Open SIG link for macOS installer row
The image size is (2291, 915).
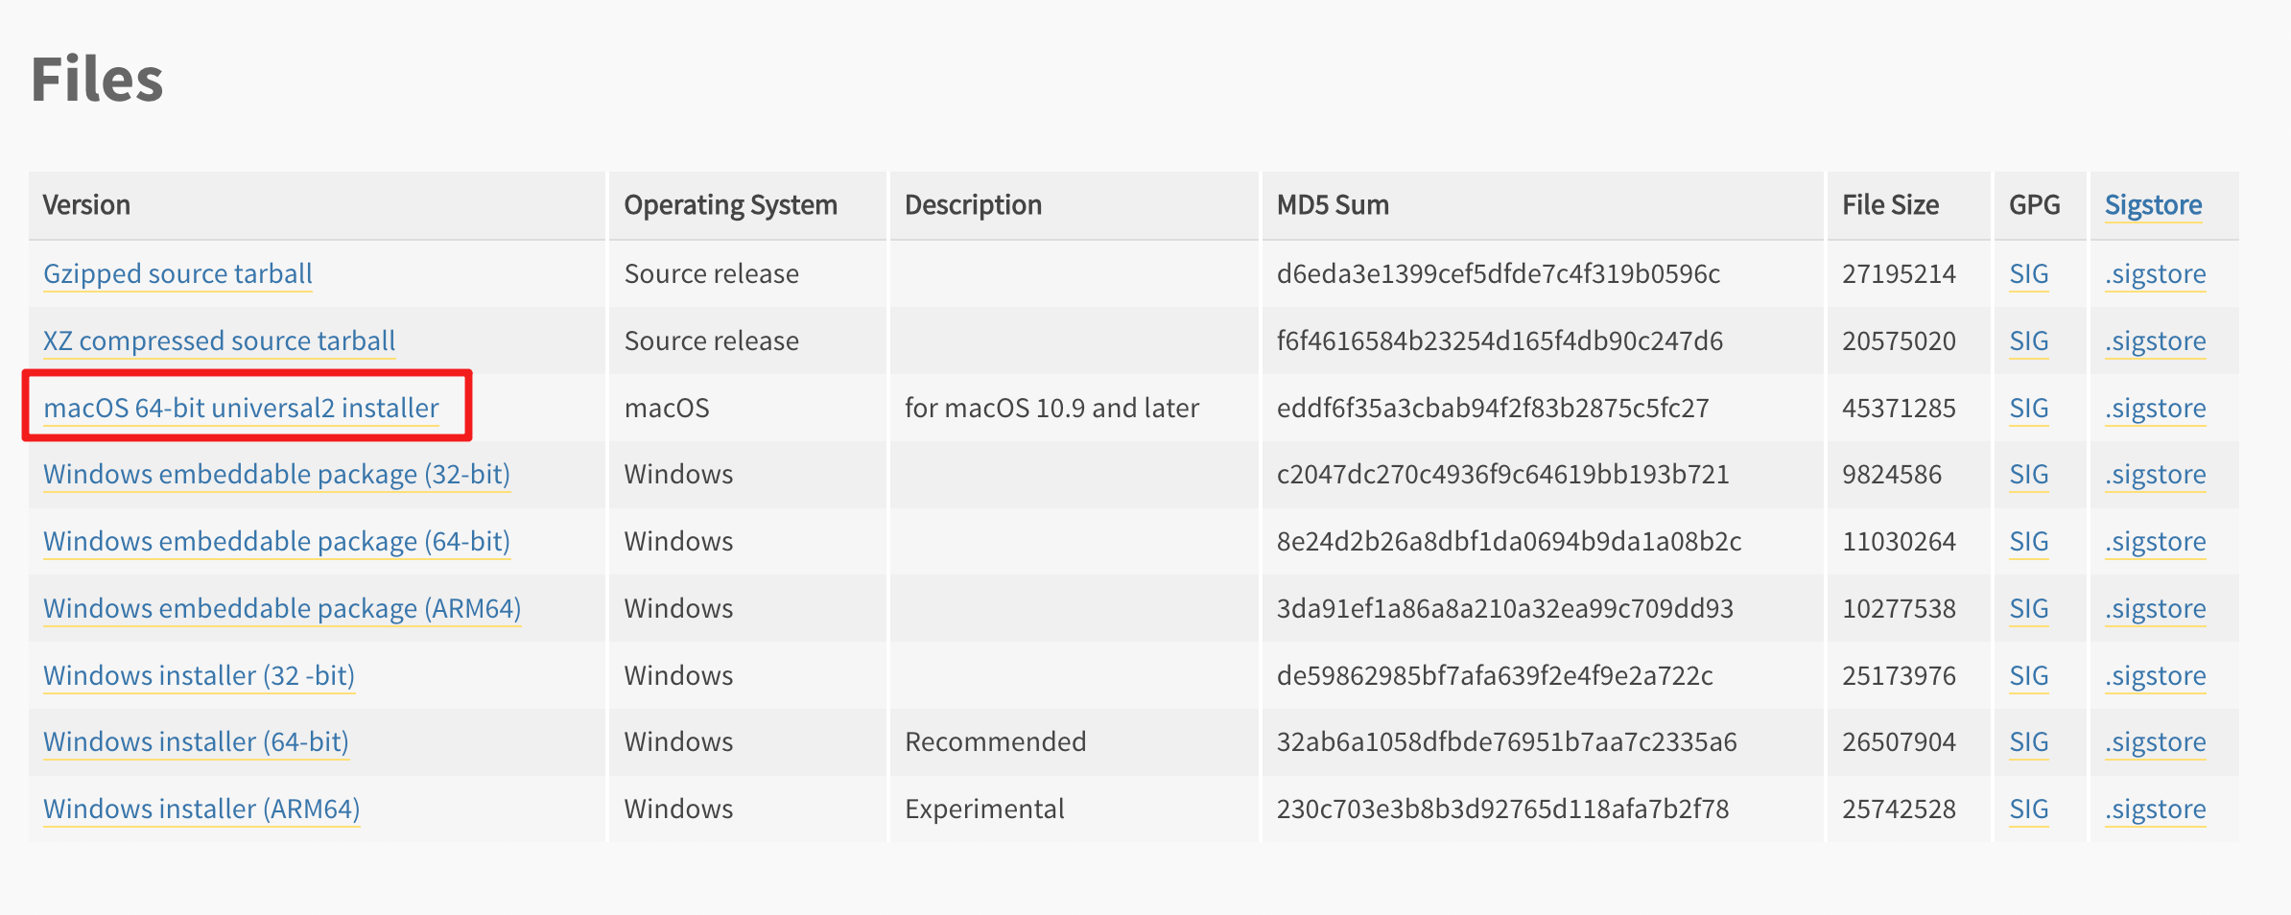click(x=2028, y=409)
